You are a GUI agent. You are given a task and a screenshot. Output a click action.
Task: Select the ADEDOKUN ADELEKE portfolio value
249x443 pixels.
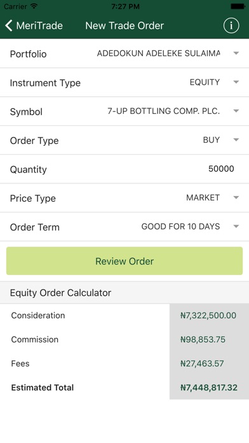(x=158, y=53)
